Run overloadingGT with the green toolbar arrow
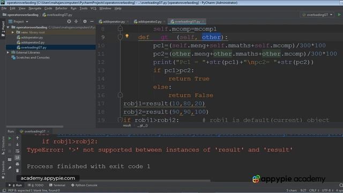The width and height of the screenshot is (343, 193). [339, 14]
